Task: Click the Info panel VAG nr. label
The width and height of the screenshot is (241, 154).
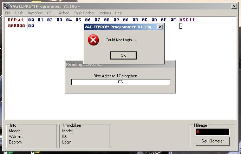Action: 16,136
